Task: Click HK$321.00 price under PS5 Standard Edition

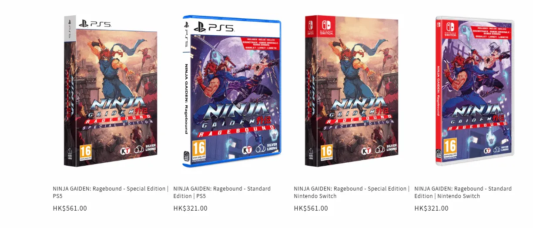Action: pos(190,208)
